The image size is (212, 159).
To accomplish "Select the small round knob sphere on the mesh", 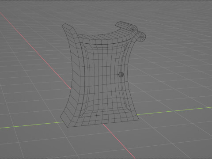I will click(x=121, y=75).
